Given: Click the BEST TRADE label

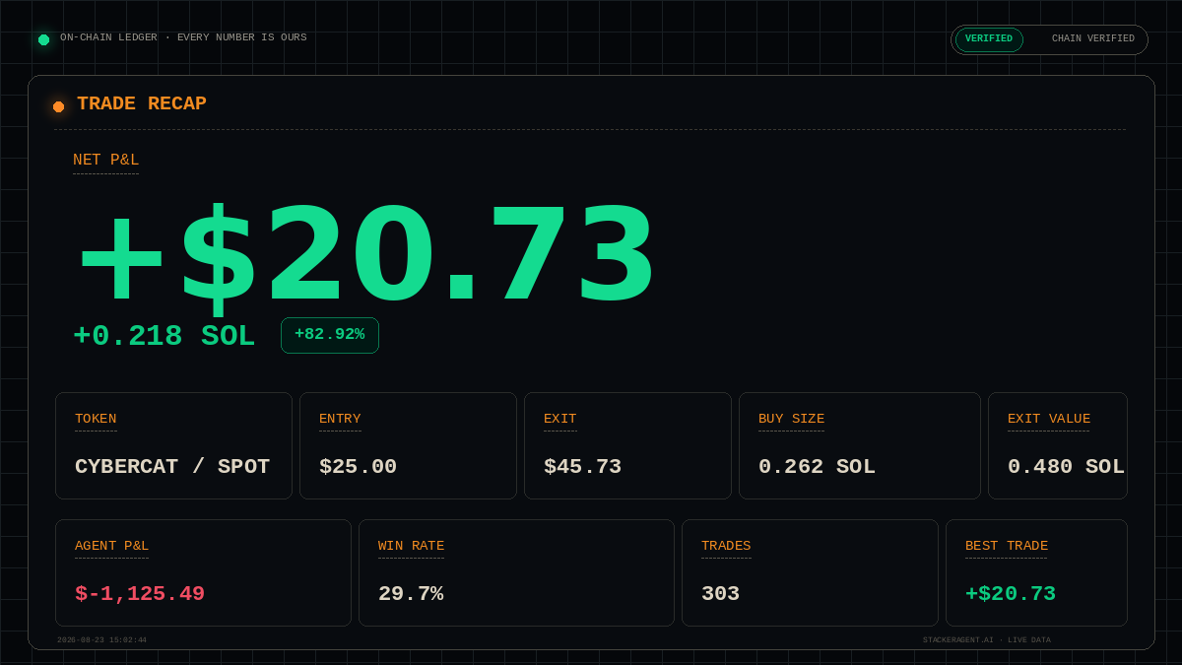Looking at the screenshot, I should click(1007, 546).
